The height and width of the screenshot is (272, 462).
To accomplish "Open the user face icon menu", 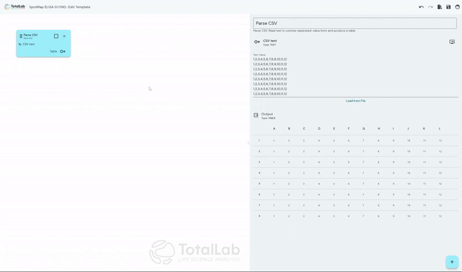I will (457, 7).
